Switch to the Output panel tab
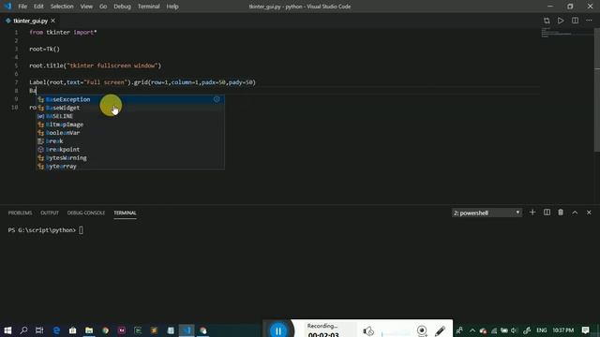Image resolution: width=600 pixels, height=337 pixels. point(50,212)
